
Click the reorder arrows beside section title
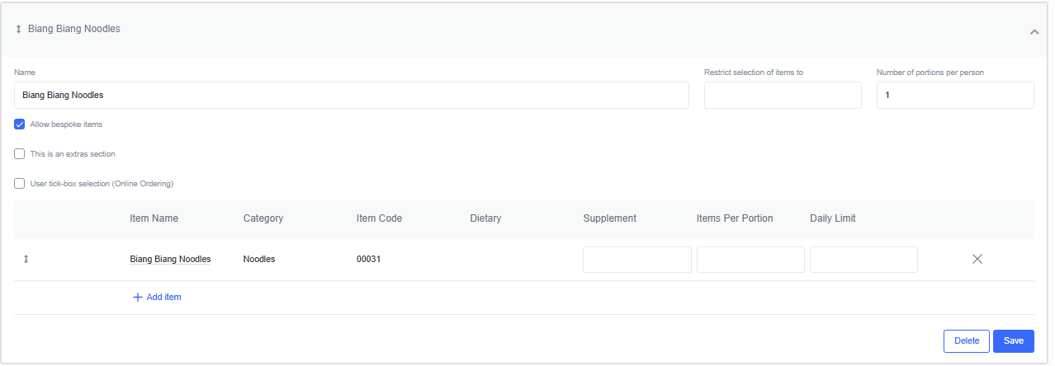[x=19, y=29]
